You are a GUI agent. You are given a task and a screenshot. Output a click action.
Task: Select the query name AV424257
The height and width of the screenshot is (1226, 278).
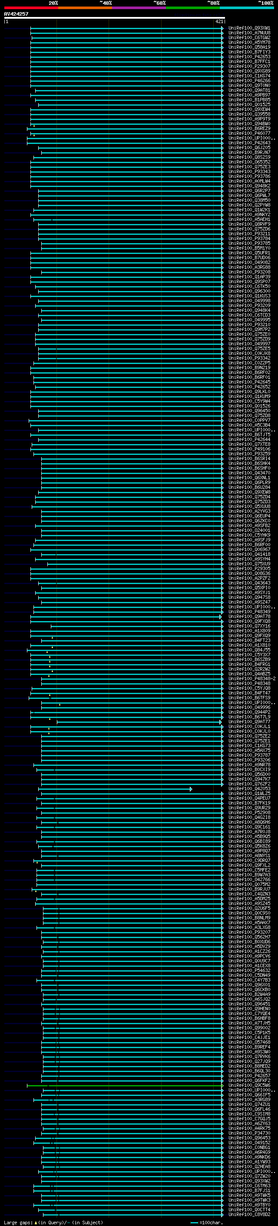point(16,14)
